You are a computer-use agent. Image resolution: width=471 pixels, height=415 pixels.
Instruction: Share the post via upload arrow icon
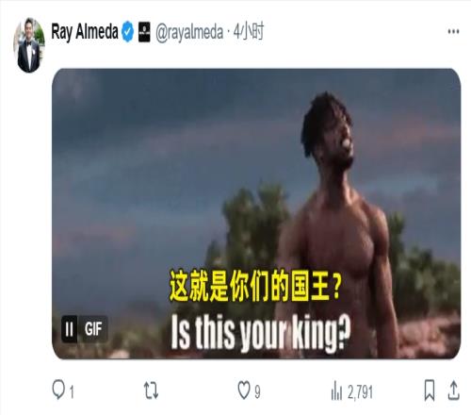click(453, 390)
